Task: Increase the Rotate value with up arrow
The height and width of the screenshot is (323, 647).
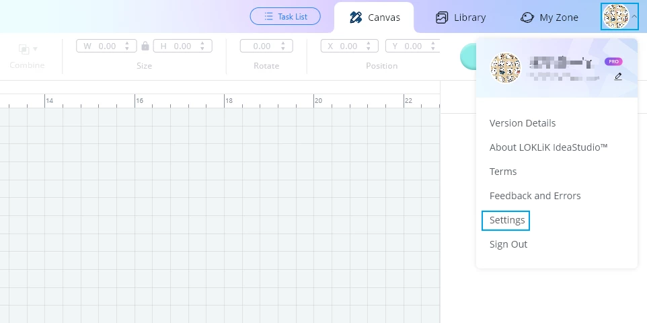Action: 283,43
